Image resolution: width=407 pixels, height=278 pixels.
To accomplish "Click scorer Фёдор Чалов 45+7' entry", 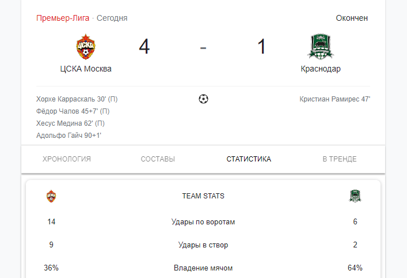I will (73, 111).
